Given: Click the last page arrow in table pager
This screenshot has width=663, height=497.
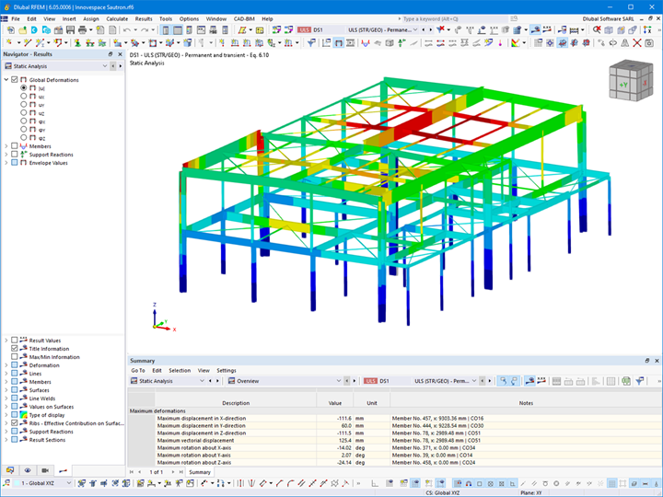Looking at the screenshot, I should pos(181,472).
